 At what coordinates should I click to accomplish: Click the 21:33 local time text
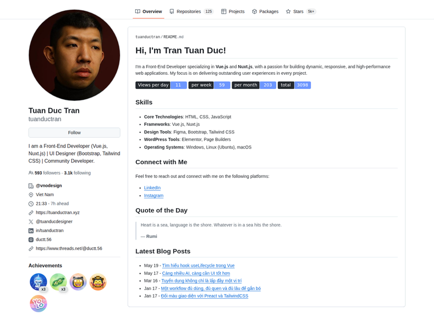[41, 204]
